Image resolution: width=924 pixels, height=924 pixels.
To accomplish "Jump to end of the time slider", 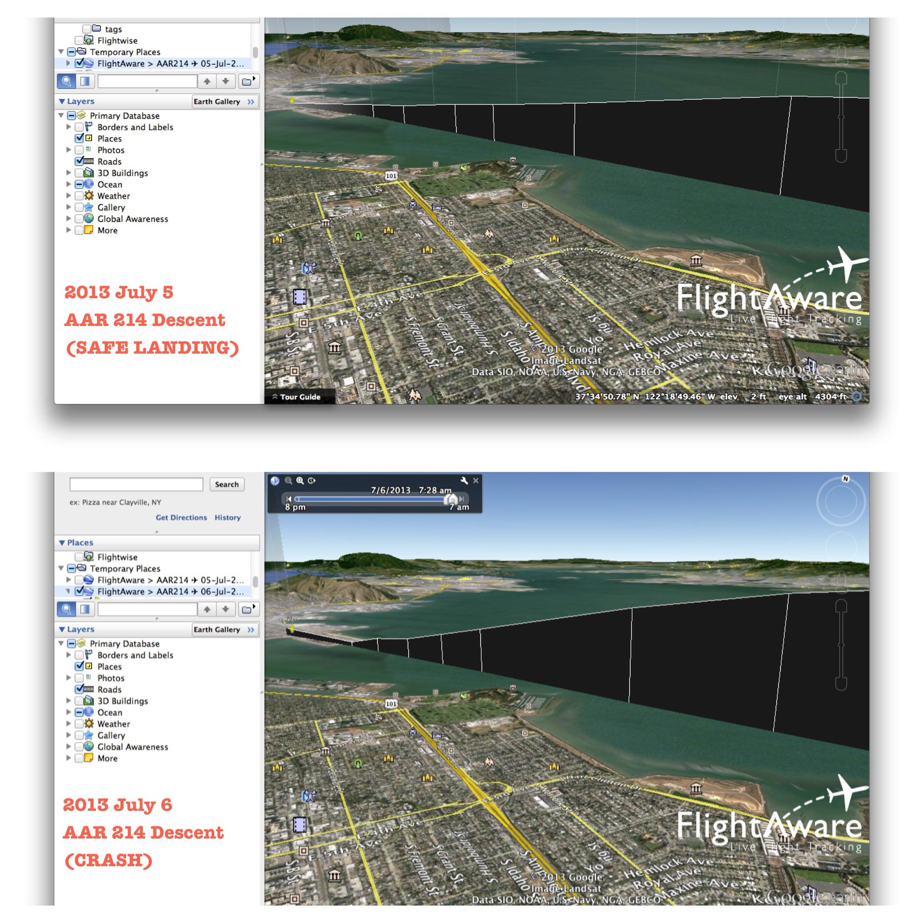I will [x=462, y=499].
